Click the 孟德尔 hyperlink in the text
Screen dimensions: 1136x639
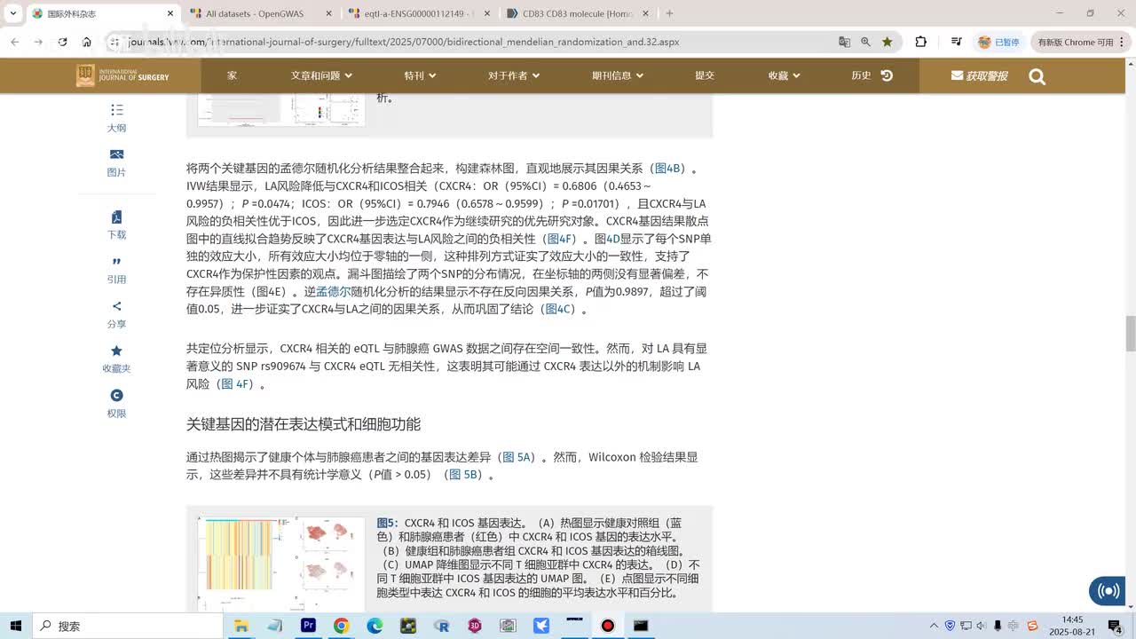[x=333, y=291]
